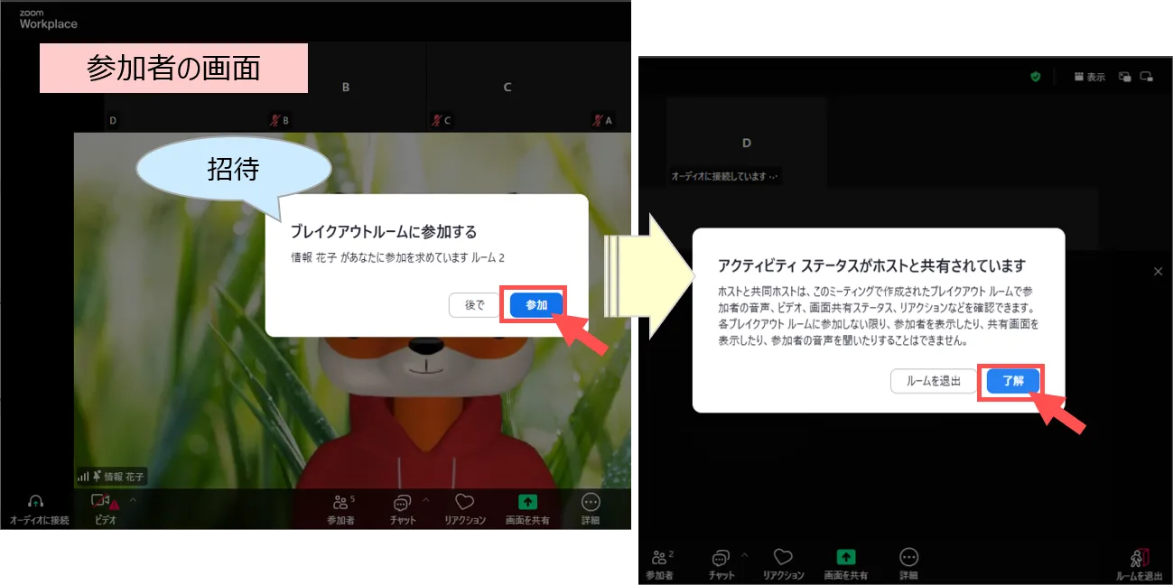Click the 参加 button to join breakout room
The width and height of the screenshot is (1173, 585).
536,305
